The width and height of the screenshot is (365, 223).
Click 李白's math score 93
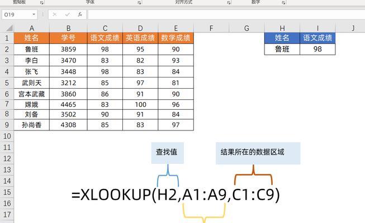coord(176,60)
